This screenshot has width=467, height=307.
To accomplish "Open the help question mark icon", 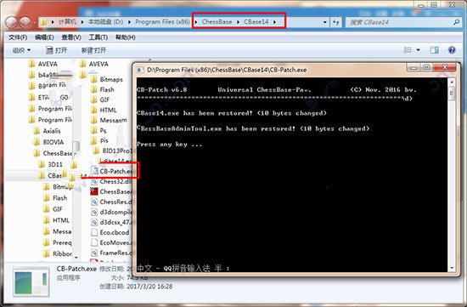I will [x=452, y=50].
